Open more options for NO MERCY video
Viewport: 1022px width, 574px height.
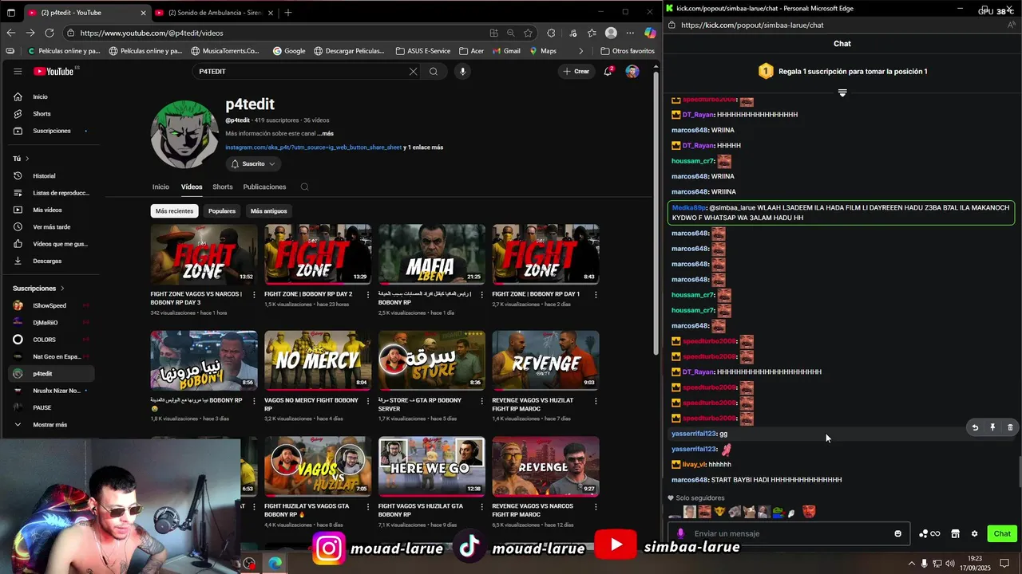click(368, 401)
